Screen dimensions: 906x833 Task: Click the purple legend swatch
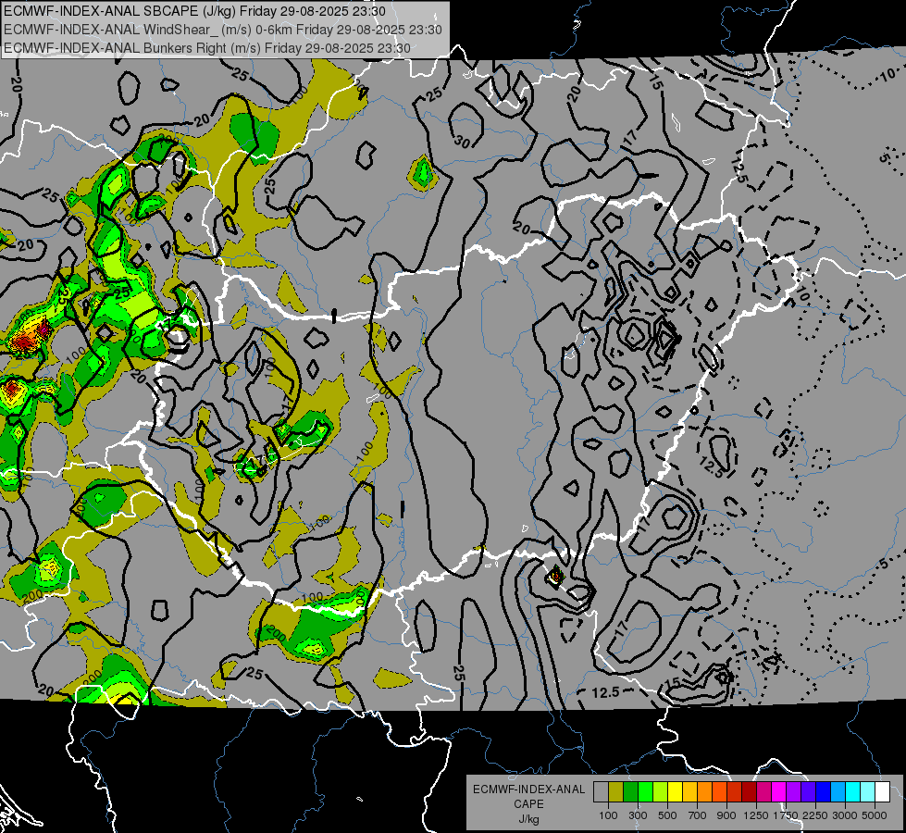(793, 792)
